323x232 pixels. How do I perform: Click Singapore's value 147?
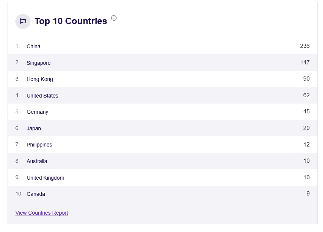[x=305, y=63]
